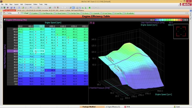The width and height of the screenshot is (192, 108).
Task: Click the first green toolbar icon at far left
Action: coord(2,7)
